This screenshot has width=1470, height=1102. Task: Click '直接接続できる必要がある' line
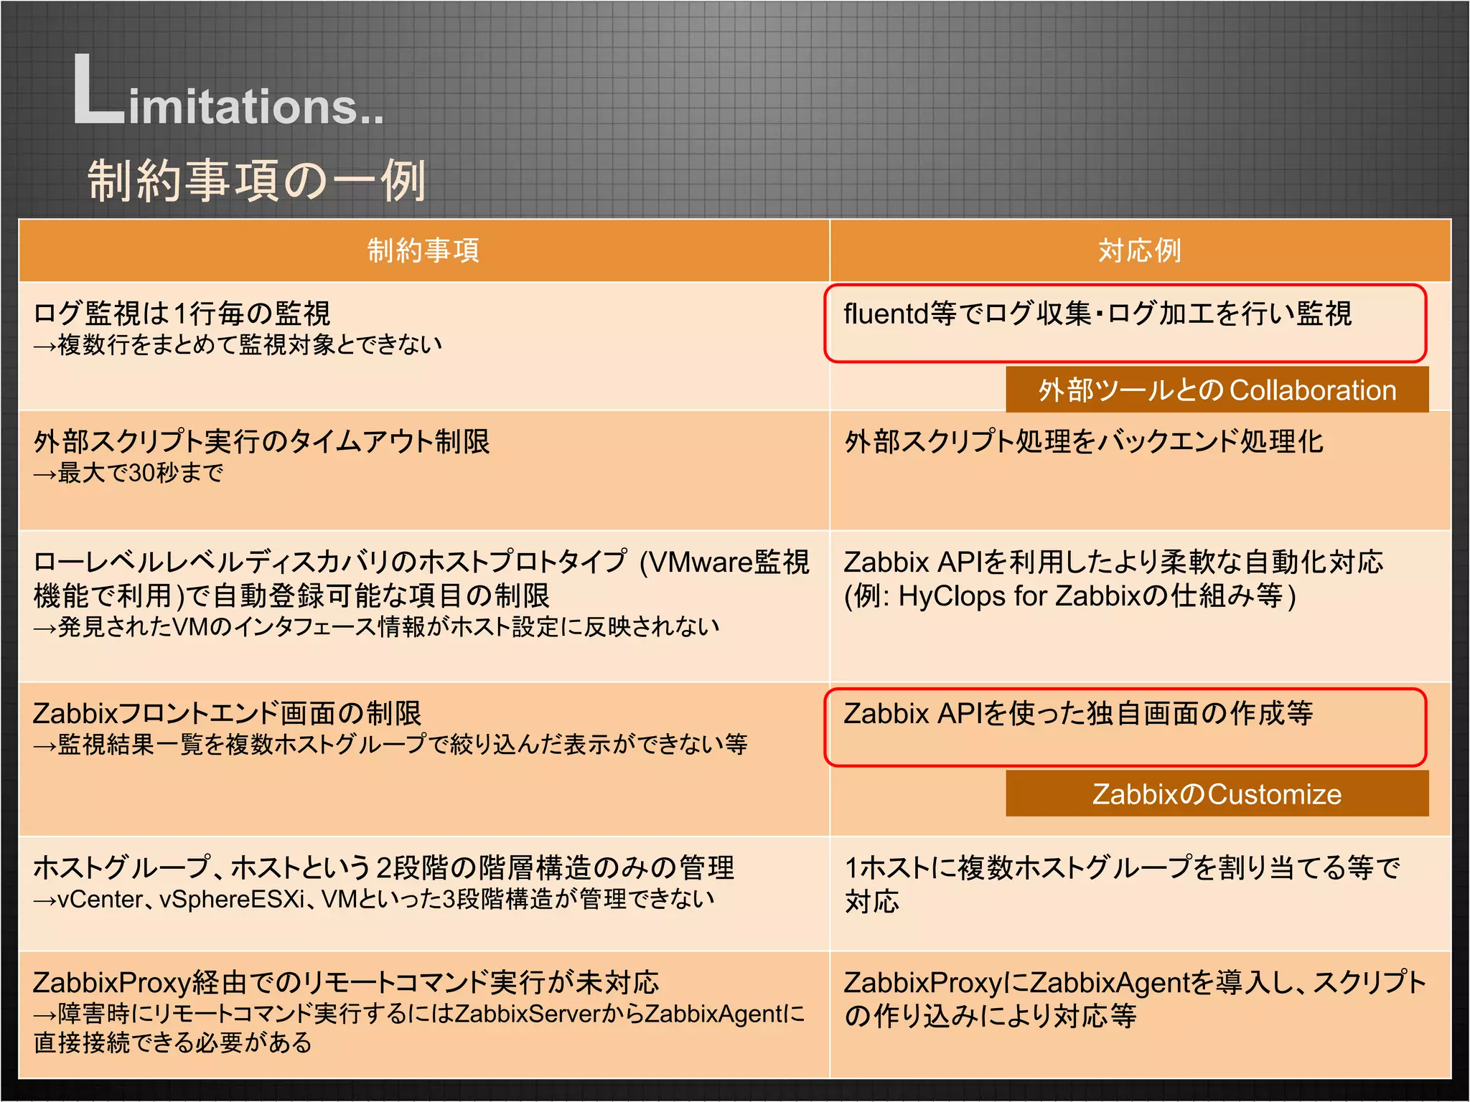(172, 1042)
